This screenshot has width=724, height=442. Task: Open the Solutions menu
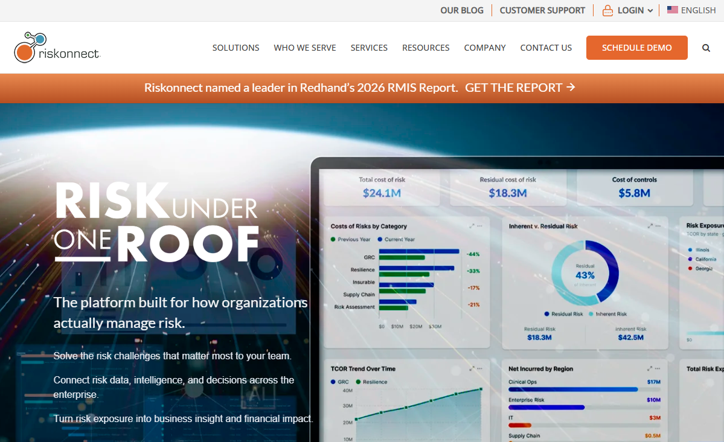click(x=236, y=48)
